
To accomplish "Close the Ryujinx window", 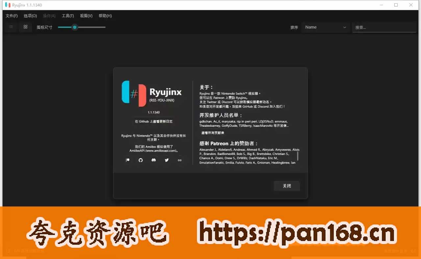I will point(411,5).
